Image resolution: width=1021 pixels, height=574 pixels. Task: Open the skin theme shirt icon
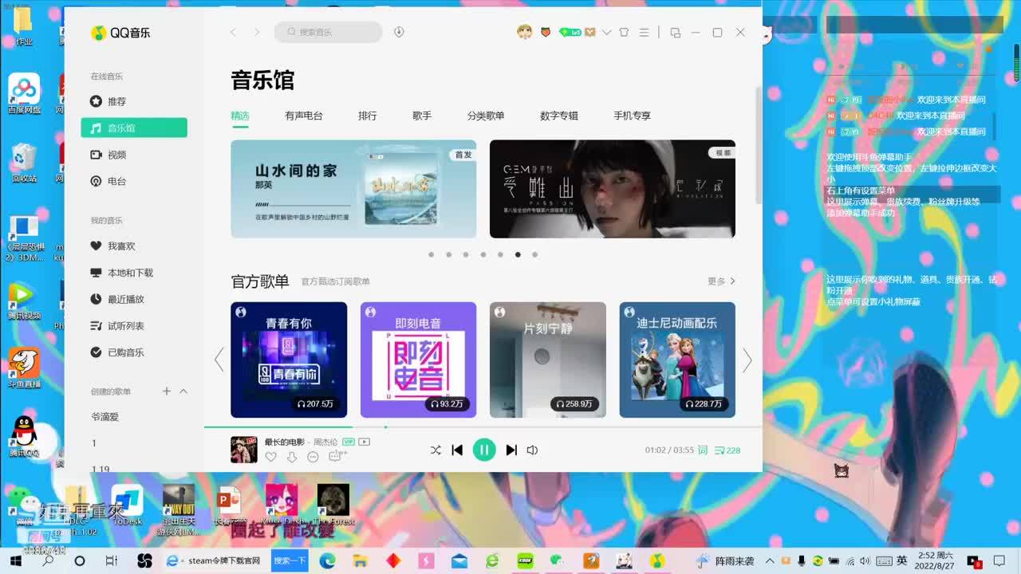pyautogui.click(x=624, y=32)
